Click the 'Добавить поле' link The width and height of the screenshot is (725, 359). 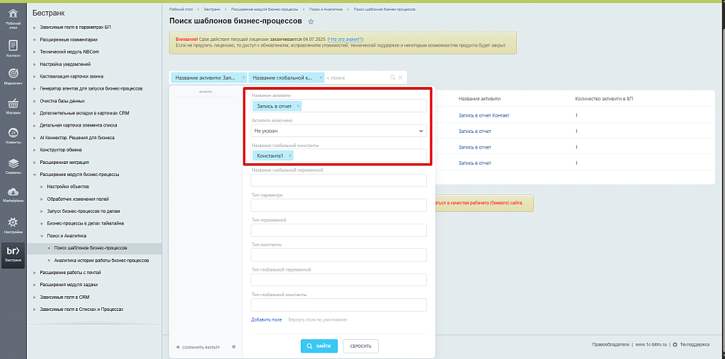pos(266,320)
